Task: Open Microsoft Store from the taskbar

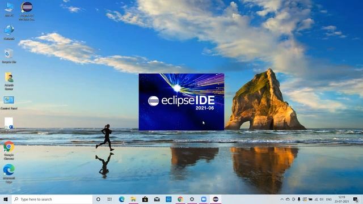Action: [x=145, y=199]
